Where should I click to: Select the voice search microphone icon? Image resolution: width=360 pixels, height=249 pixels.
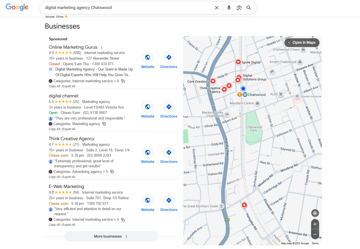(229, 8)
